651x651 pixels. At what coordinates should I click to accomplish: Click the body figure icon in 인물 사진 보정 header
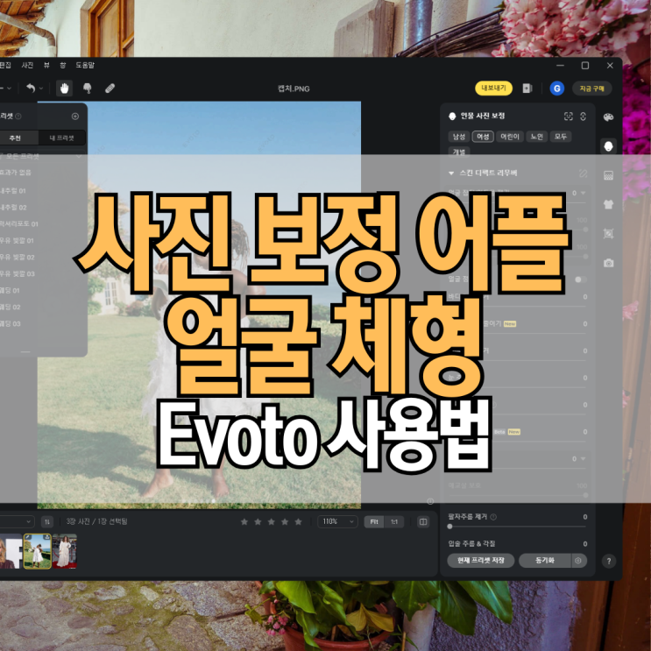coord(583,117)
